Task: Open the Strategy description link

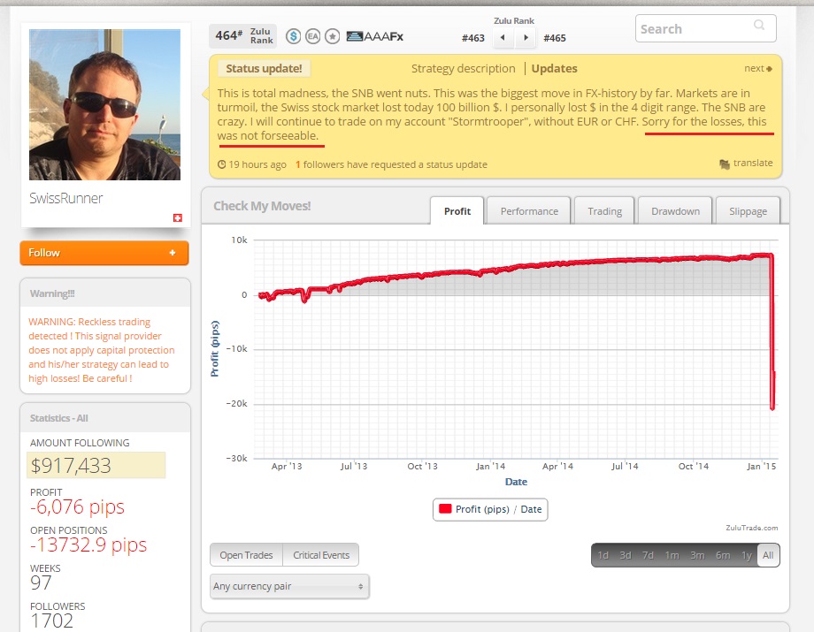Action: [x=463, y=69]
